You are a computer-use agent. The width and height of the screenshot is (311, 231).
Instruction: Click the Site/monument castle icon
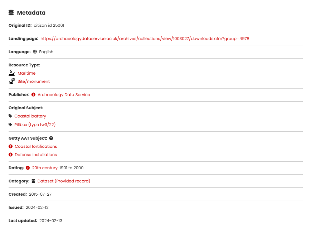click(x=12, y=81)
